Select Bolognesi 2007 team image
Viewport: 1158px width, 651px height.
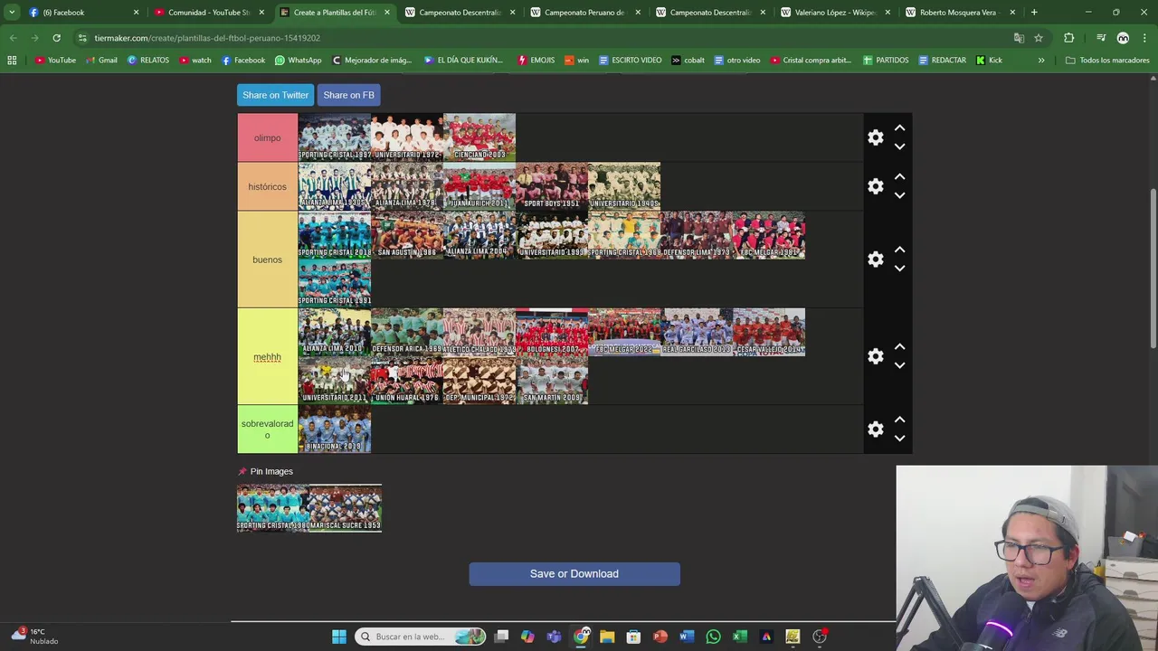click(x=552, y=332)
